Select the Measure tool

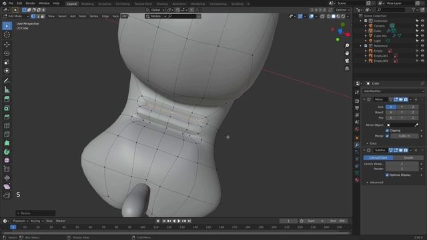pyautogui.click(x=7, y=89)
